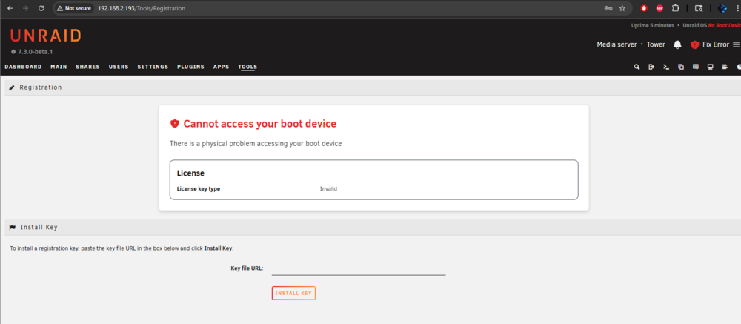Screen dimensions: 741x324
Task: Click the logout icon in Unraid toolbar
Action: (x=651, y=67)
